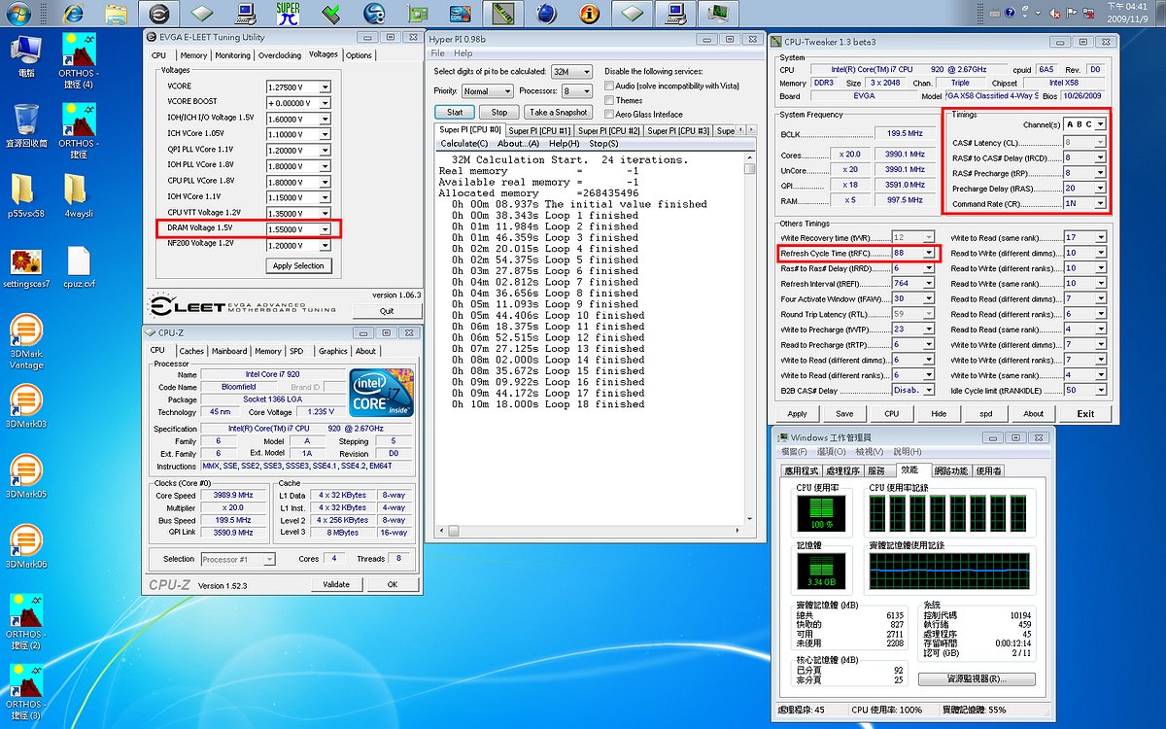Open the Recycle Bin desktop icon
Screen dimensions: 1166x729
pyautogui.click(x=26, y=126)
